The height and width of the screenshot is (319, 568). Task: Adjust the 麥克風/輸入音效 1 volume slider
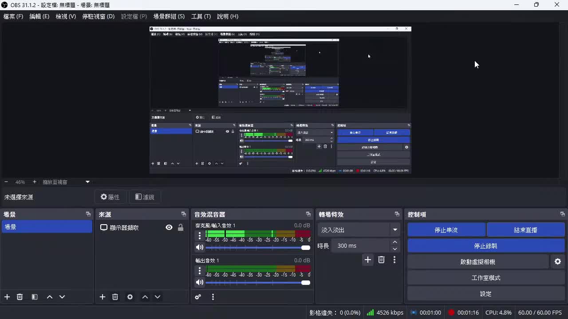click(x=258, y=248)
